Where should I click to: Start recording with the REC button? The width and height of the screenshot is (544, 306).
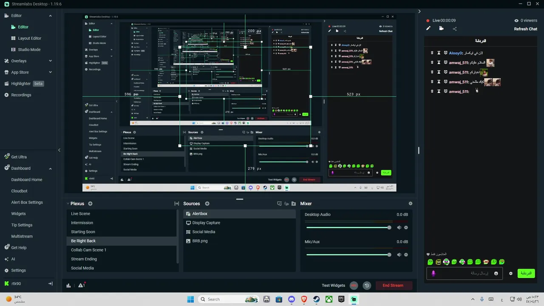coord(354,286)
